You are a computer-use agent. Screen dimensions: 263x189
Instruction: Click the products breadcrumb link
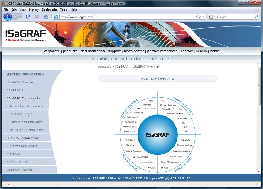coord(105,66)
